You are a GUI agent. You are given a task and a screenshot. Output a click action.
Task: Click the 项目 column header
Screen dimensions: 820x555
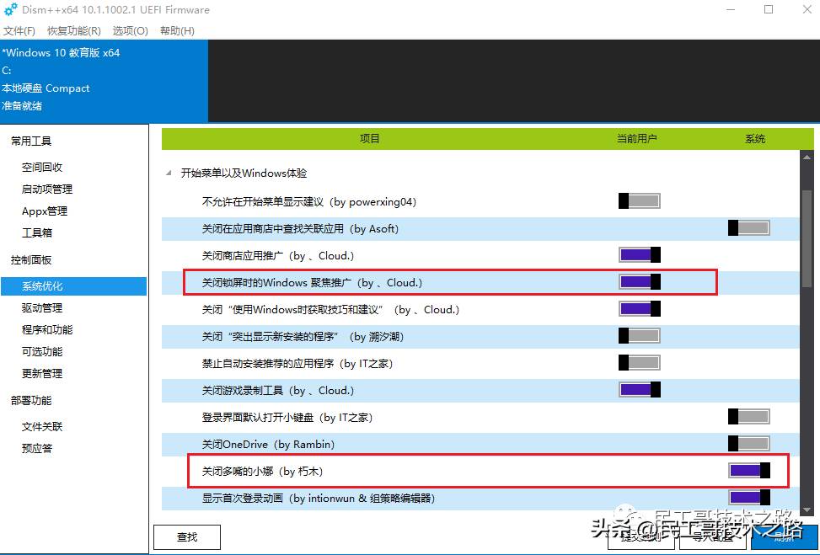[x=370, y=138]
